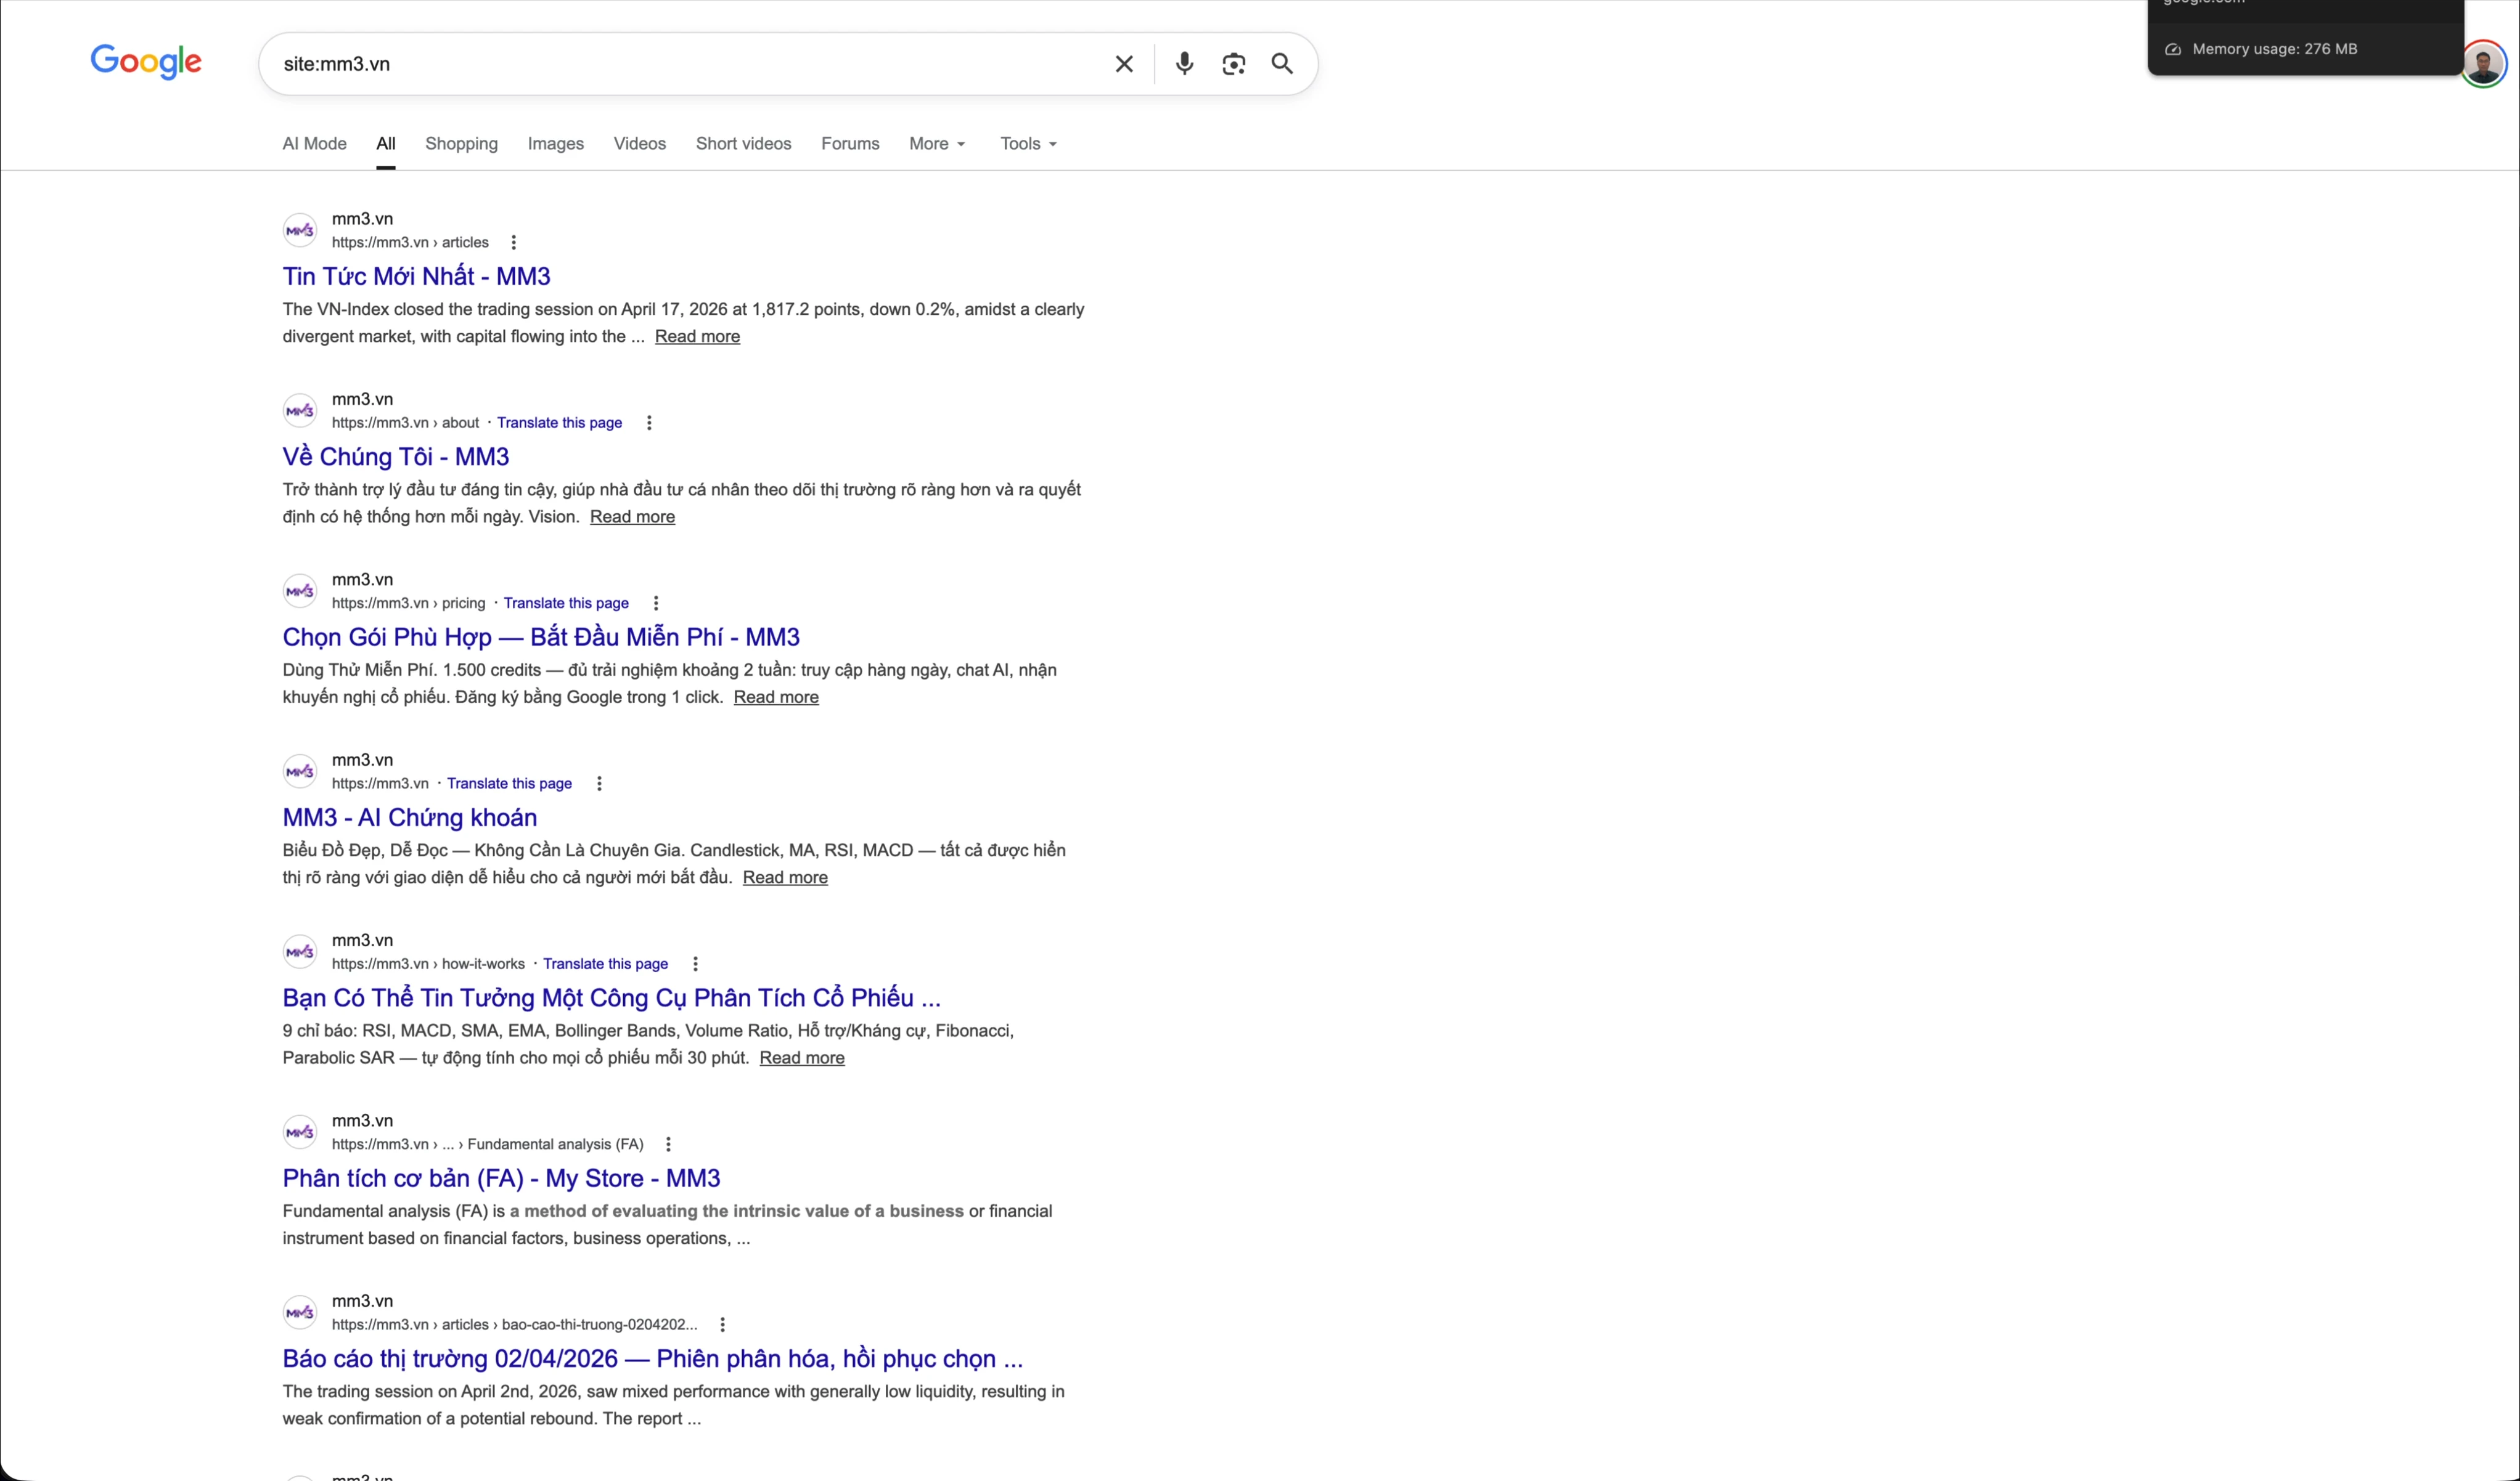Click the search magnifier icon

point(1282,63)
